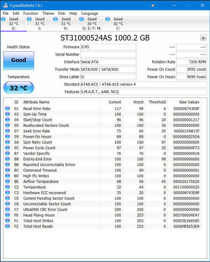Click status orb for High Fly Writes
The image size is (210, 262).
click(7, 176)
